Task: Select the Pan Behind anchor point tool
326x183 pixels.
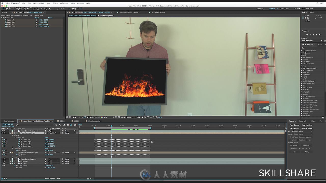Action: pyautogui.click(x=20, y=9)
